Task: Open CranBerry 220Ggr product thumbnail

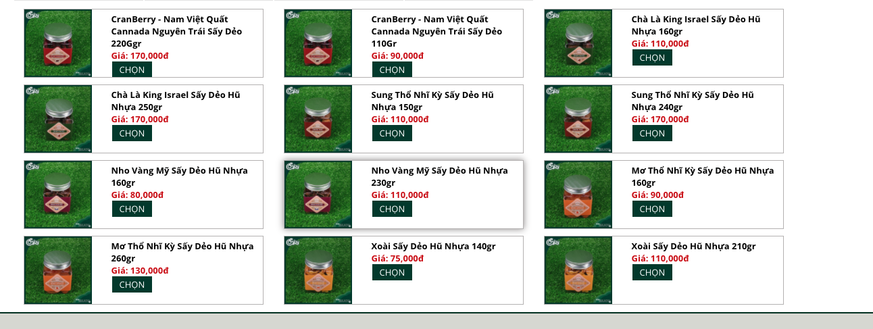Action: tap(58, 43)
